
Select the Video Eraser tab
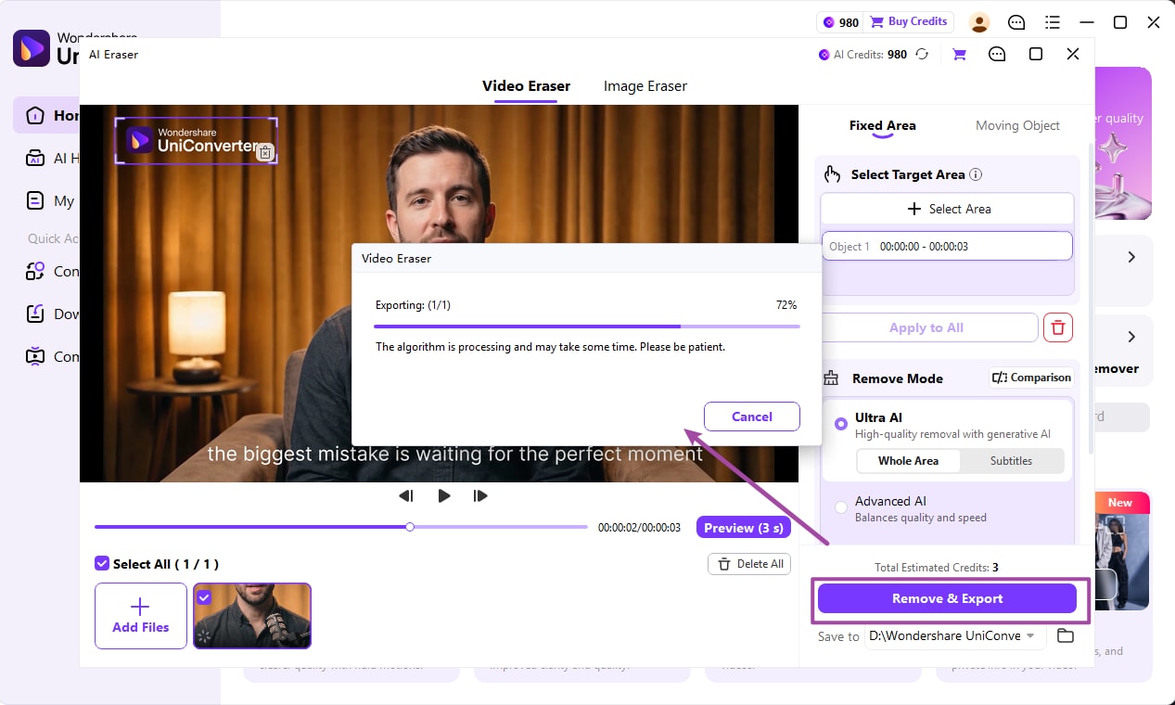[x=526, y=85]
